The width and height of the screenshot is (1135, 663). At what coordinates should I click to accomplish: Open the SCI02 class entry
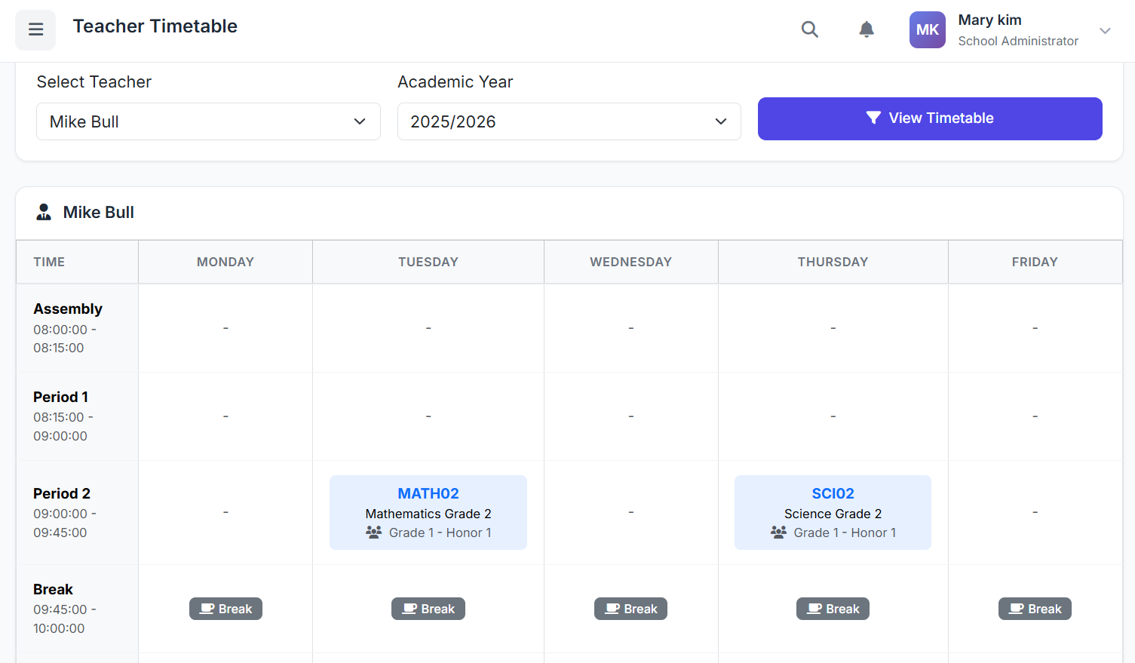point(833,512)
